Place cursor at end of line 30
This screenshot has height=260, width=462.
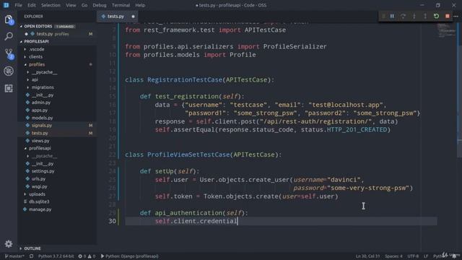coord(237,221)
